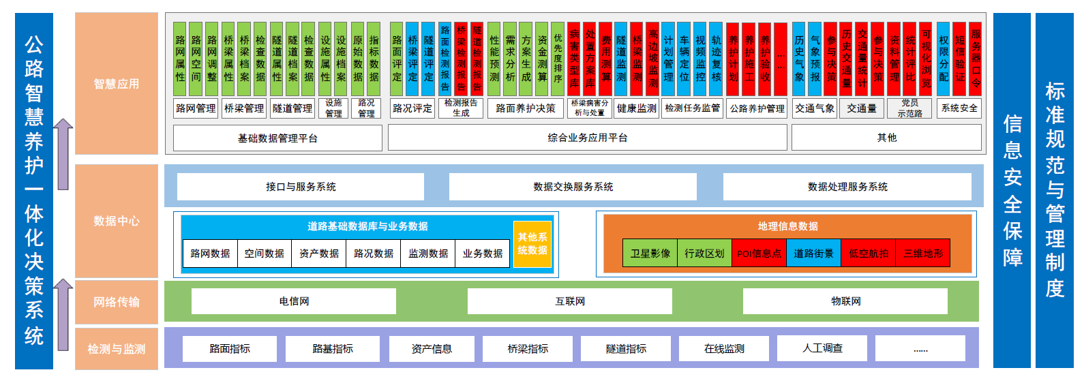This screenshot has width=1084, height=383.
Task: Click the yellow 其他系统数据 block
Action: point(532,244)
